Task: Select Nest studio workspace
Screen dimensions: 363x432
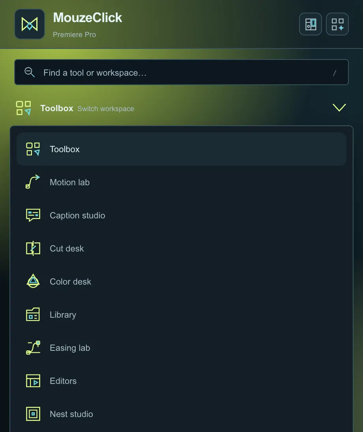Action: pos(181,413)
